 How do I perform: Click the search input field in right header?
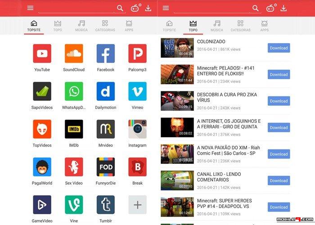[211, 8]
